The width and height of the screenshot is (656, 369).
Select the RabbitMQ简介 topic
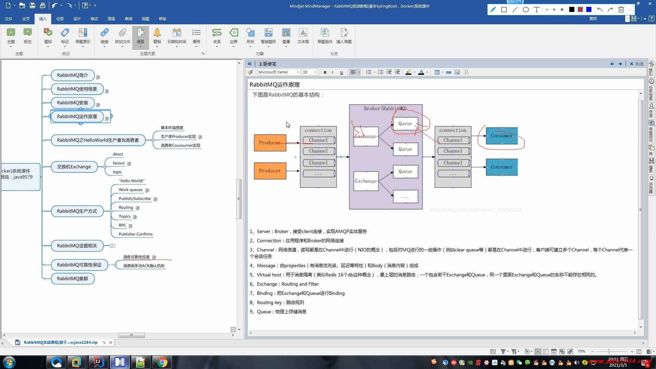coord(72,75)
